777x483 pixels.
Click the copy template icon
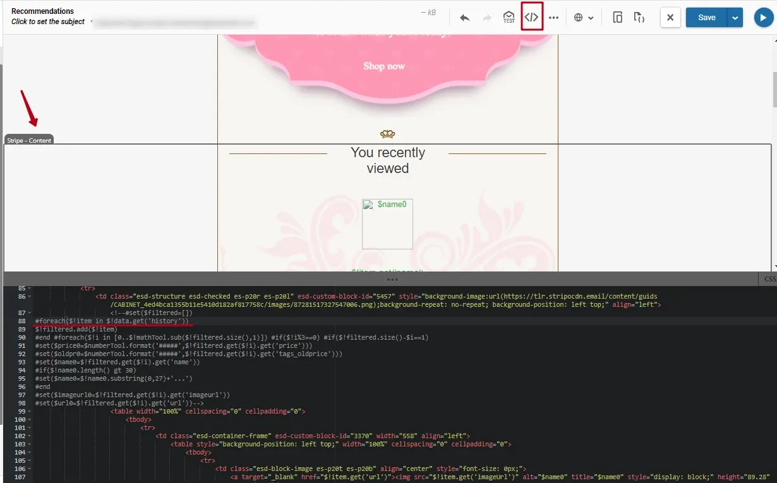618,18
